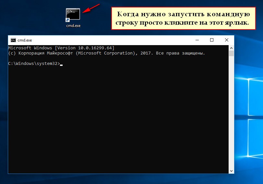This screenshot has height=184, width=263.
Task: Open the cmd.exe window system menu icon
Action: click(x=13, y=40)
